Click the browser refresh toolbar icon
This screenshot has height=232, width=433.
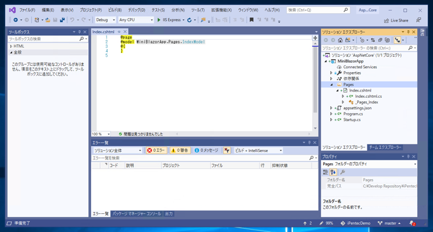[189, 20]
